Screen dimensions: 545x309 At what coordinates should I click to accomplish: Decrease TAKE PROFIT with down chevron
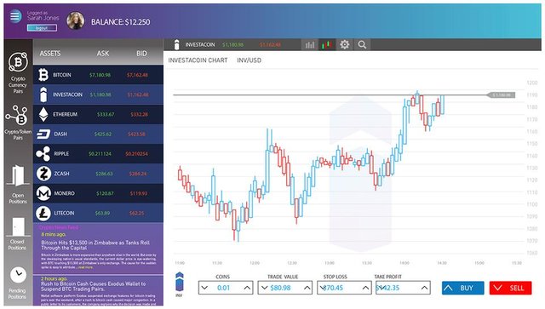pyautogui.click(x=381, y=288)
